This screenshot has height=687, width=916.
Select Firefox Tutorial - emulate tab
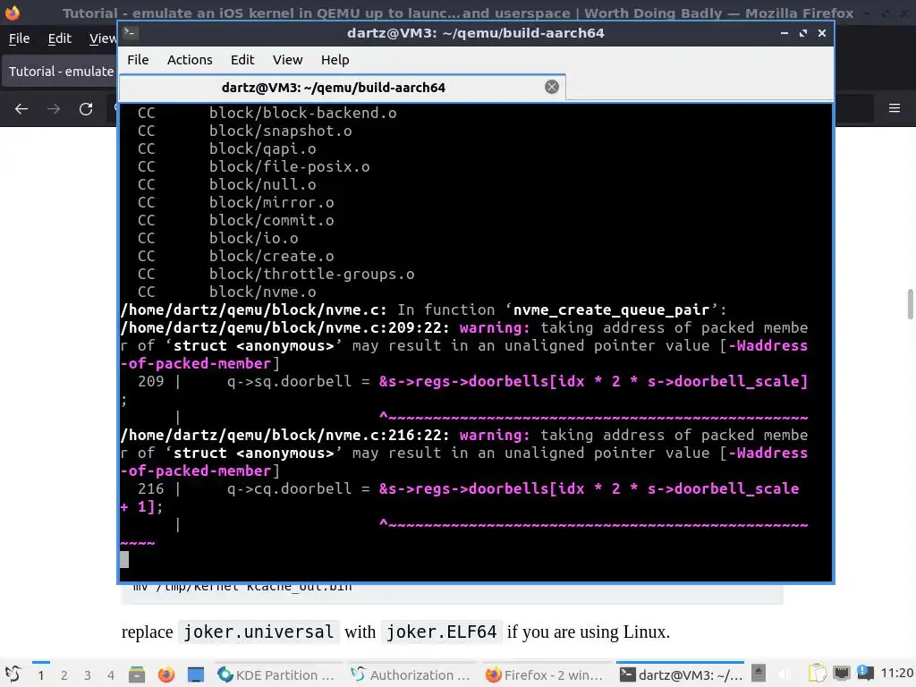(60, 72)
